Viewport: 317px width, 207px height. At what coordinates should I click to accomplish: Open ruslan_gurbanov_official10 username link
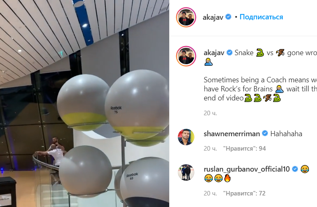click(247, 169)
